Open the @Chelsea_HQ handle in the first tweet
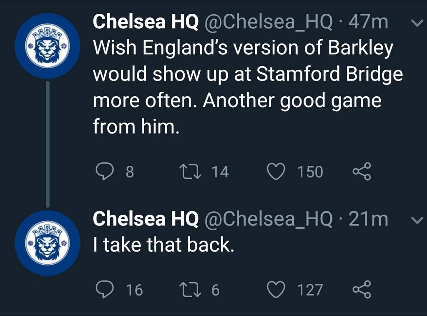This screenshot has height=316, width=427. click(268, 23)
